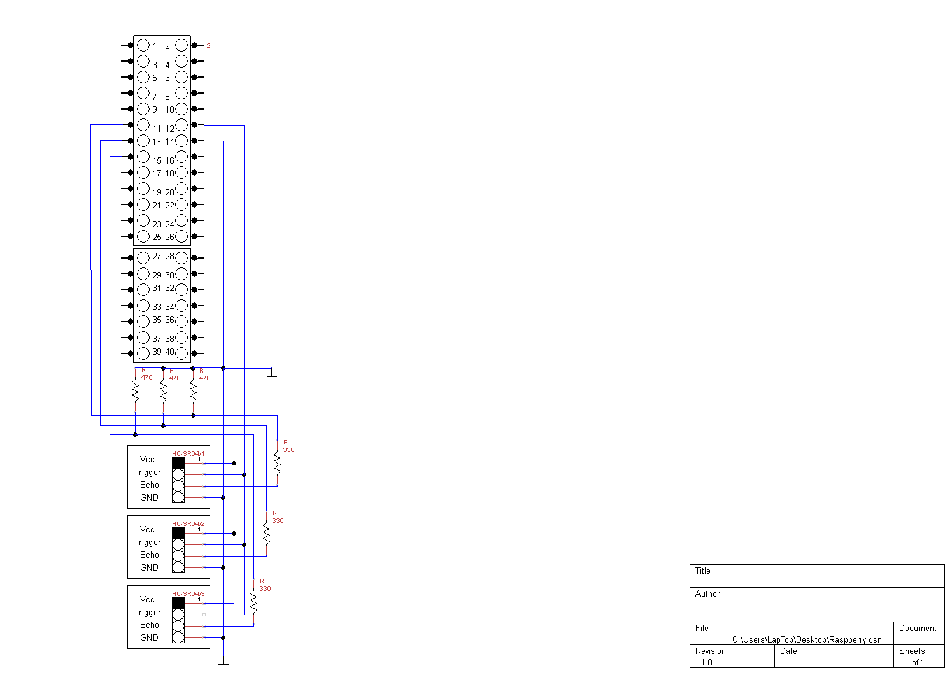Click header pin 1 circle
Viewport: 952px width, 675px height.
click(143, 45)
